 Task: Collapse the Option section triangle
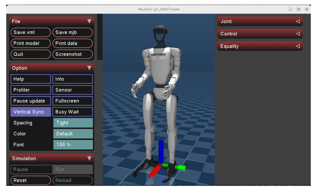tap(89, 68)
